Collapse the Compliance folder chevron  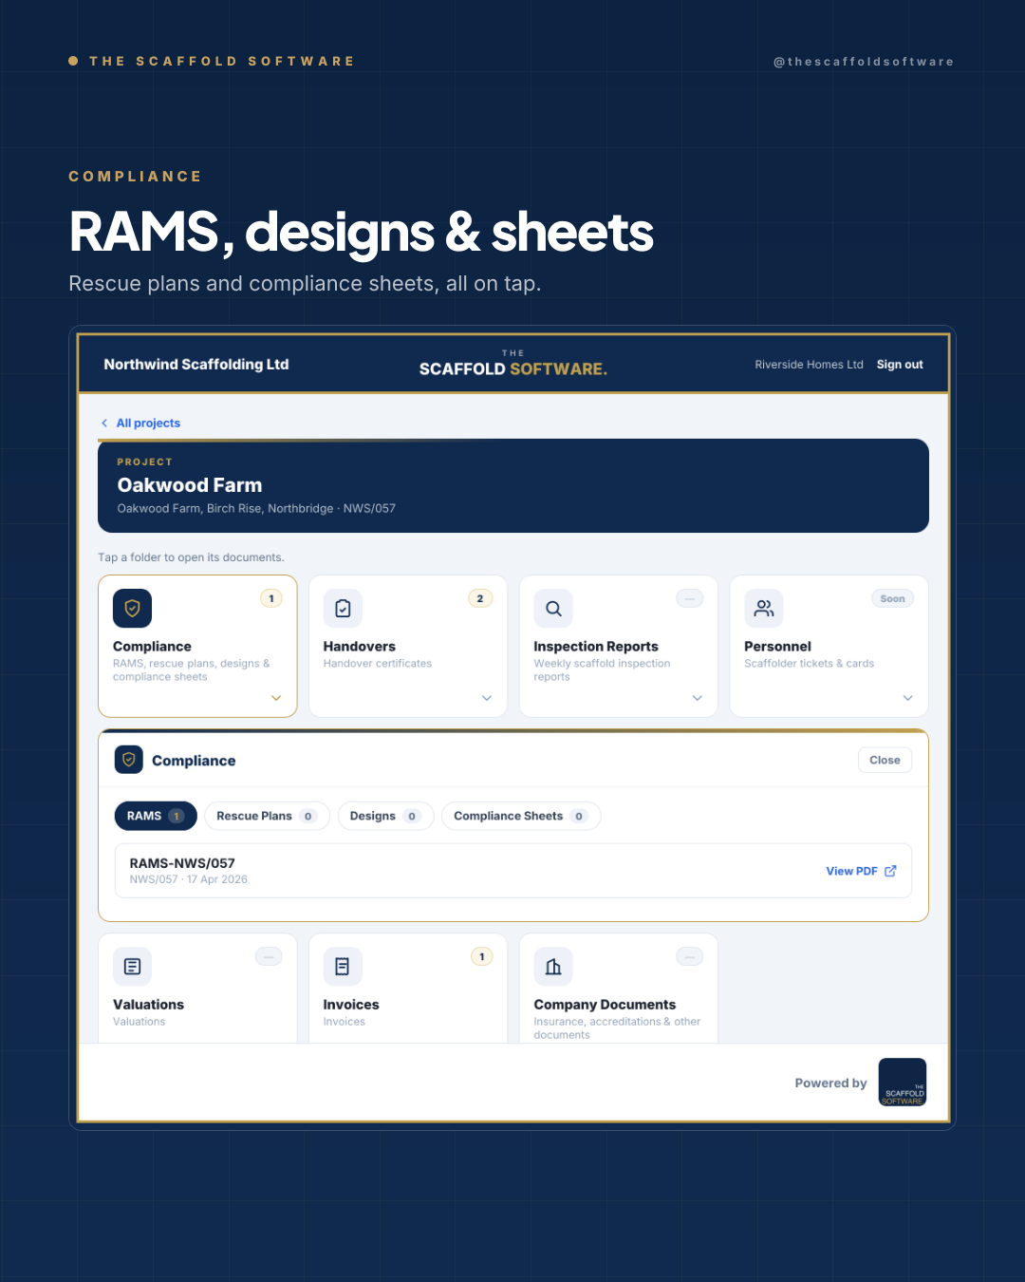pyautogui.click(x=276, y=698)
